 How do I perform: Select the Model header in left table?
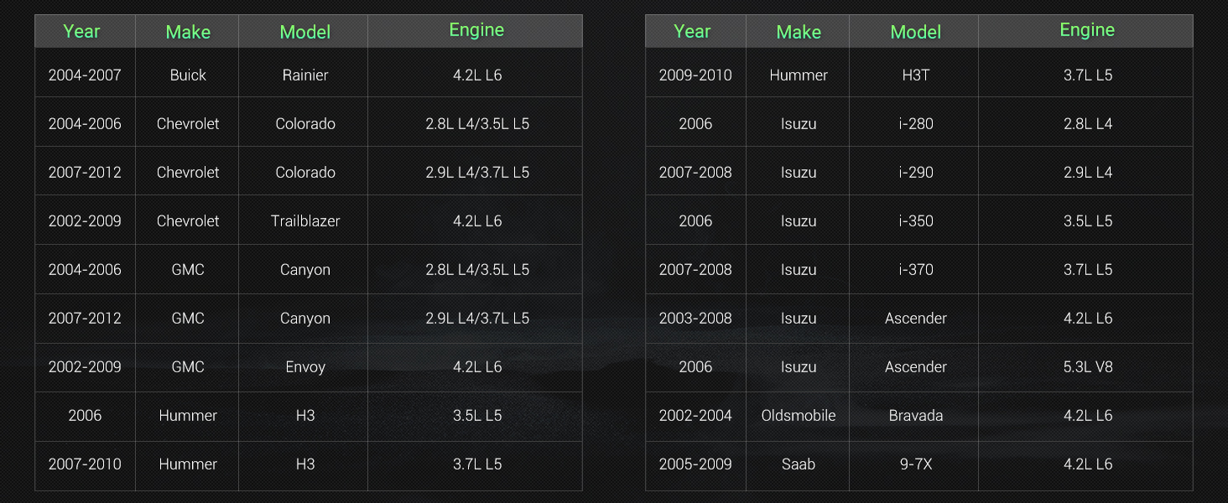[304, 31]
